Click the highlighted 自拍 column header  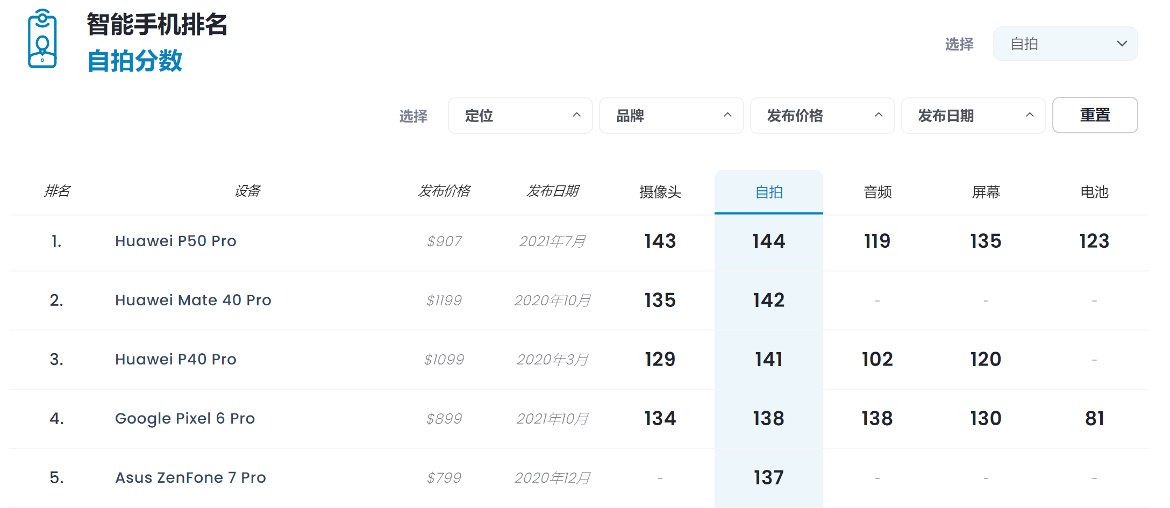click(x=768, y=192)
